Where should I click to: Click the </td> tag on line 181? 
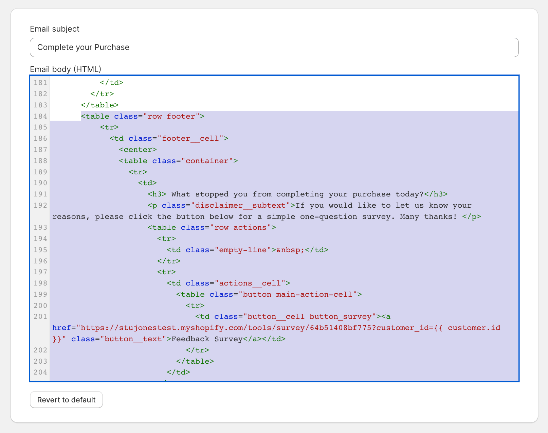click(x=112, y=83)
